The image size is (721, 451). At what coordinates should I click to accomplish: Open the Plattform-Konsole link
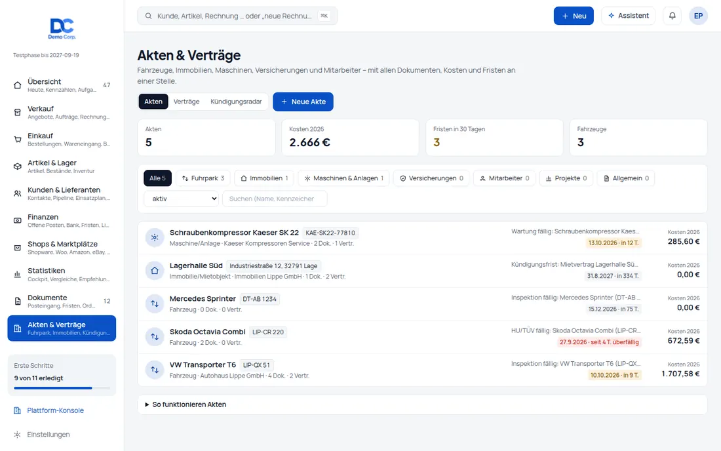55,410
